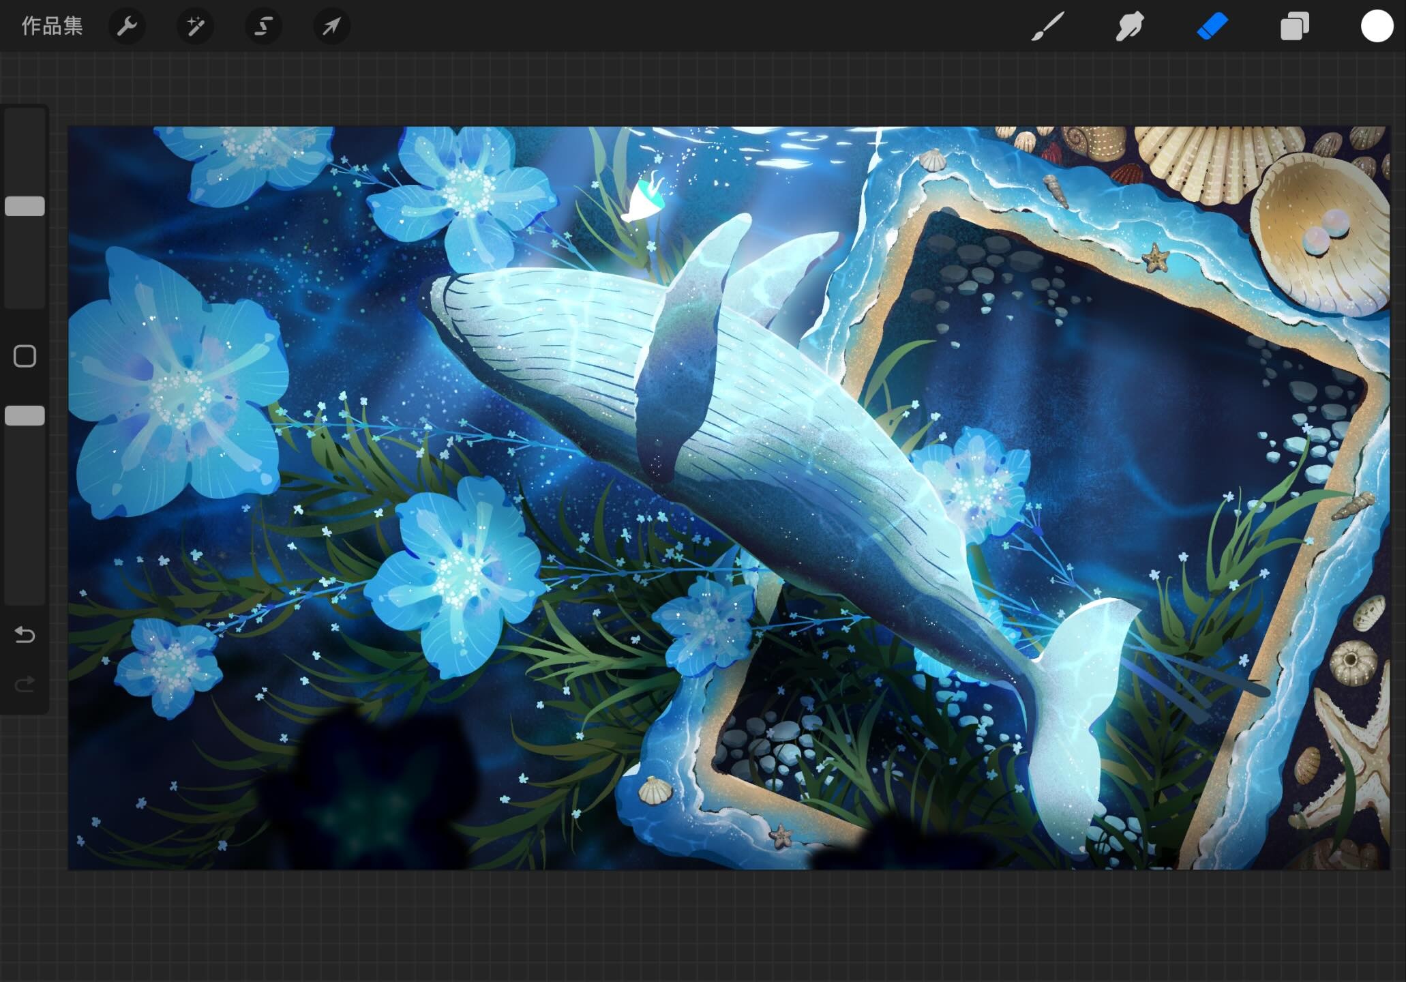Select the Eraser tool
The height and width of the screenshot is (982, 1406).
pos(1212,27)
